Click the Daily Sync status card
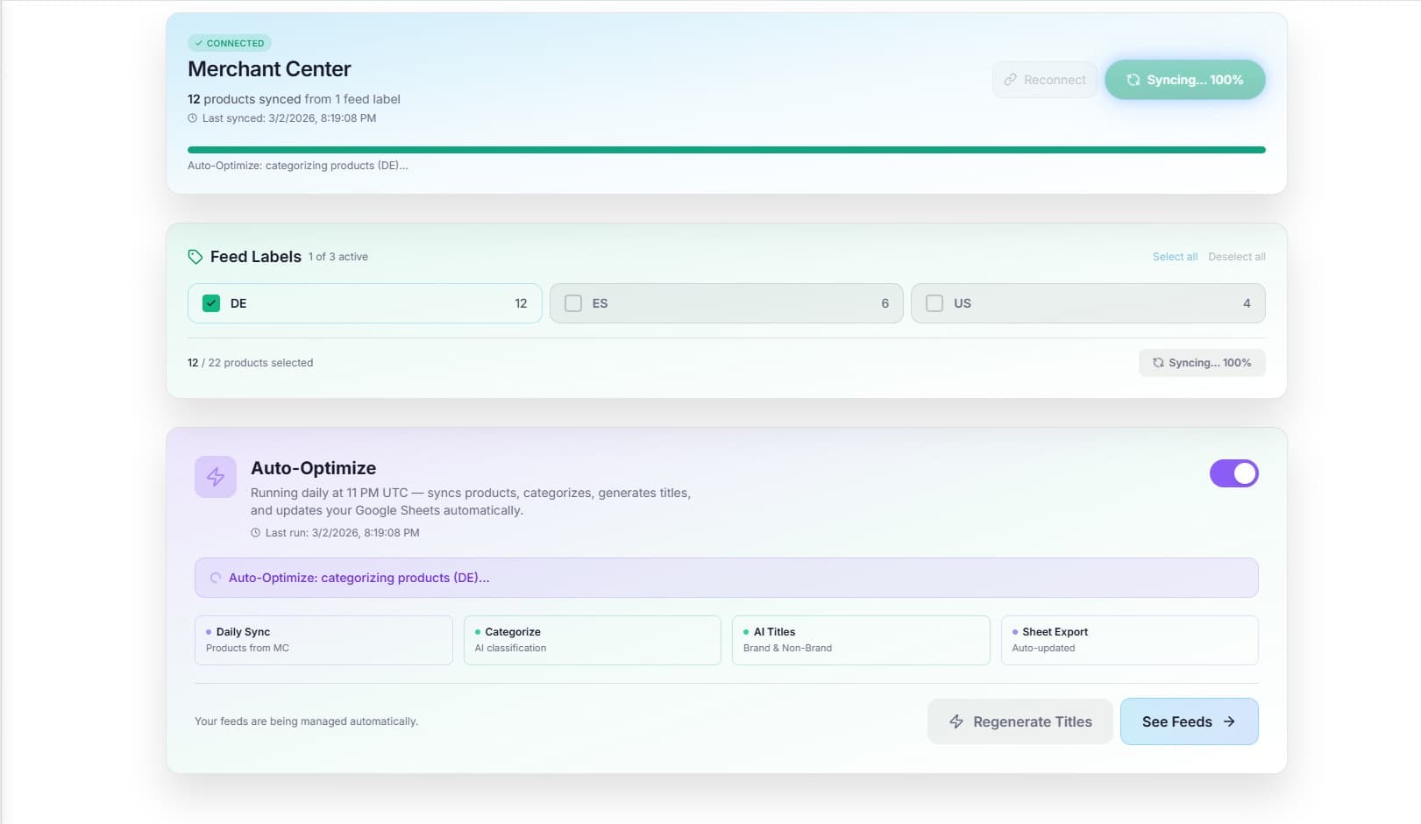 (323, 640)
